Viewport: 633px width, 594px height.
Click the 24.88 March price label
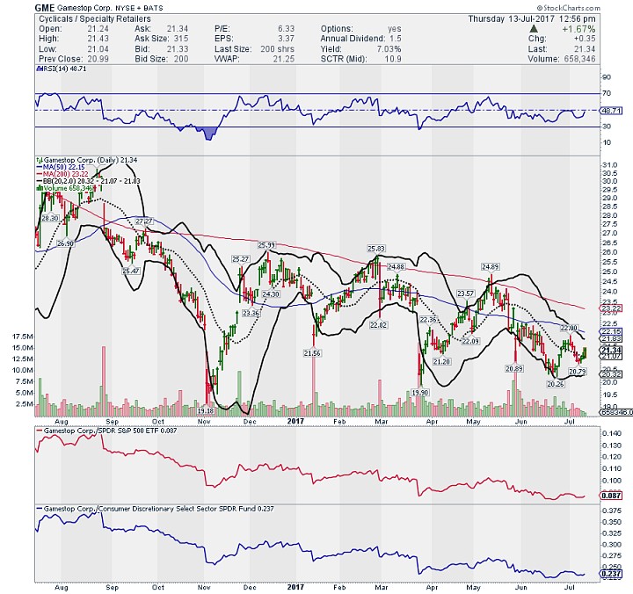coord(396,267)
